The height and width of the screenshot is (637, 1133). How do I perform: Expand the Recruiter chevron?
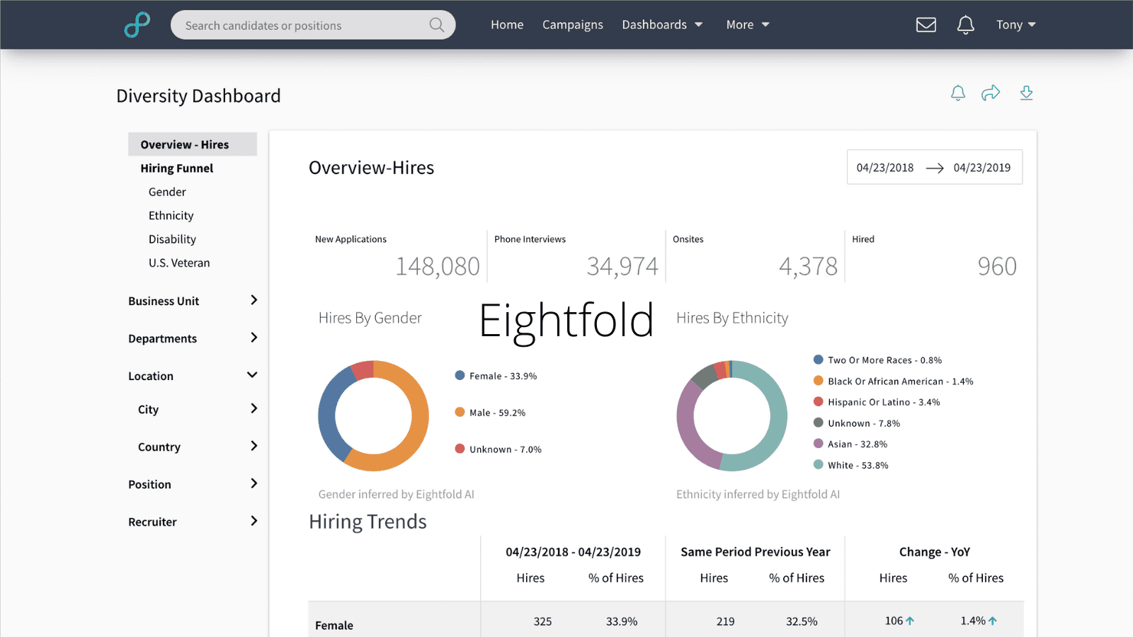click(x=254, y=521)
